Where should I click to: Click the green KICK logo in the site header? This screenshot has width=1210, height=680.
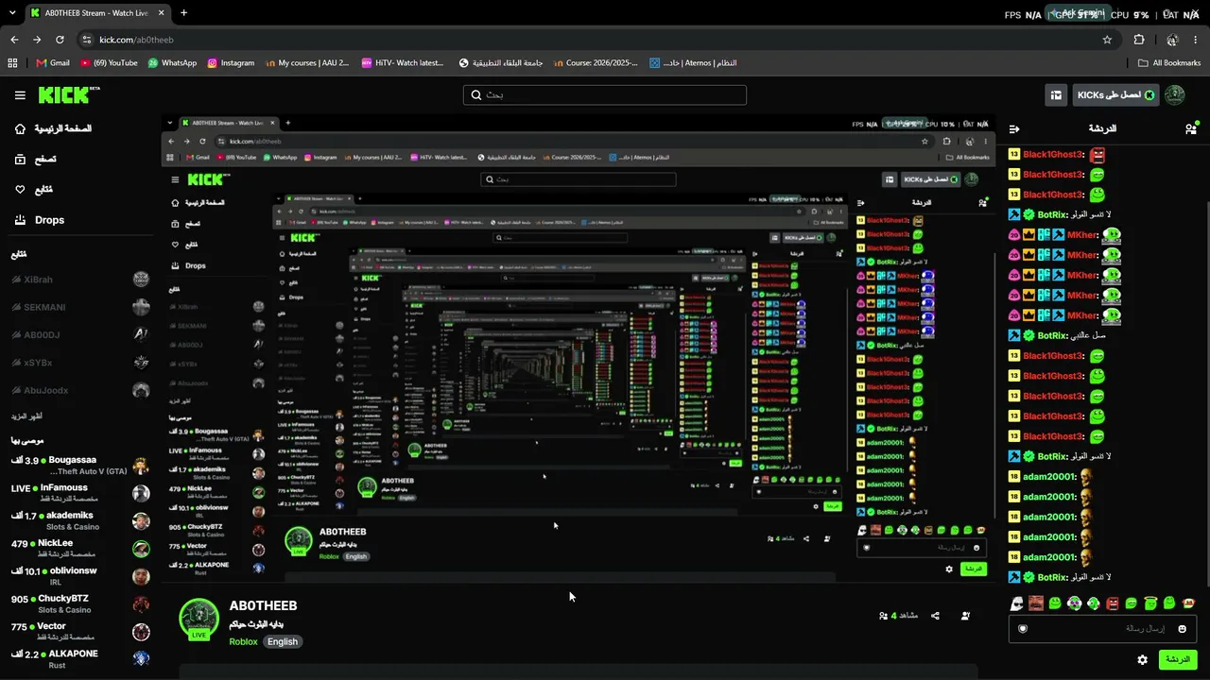[x=69, y=94]
